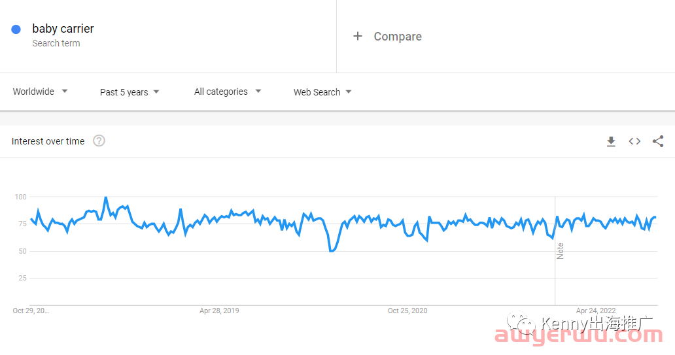Open help for Interest over time
Viewport: 675px width, 355px height.
tap(99, 141)
